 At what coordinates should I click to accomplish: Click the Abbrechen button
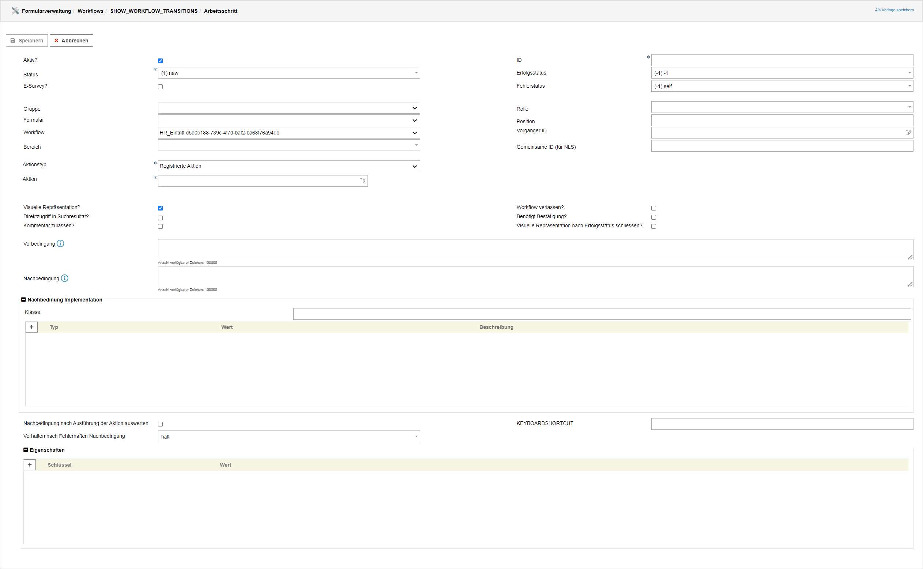point(71,40)
